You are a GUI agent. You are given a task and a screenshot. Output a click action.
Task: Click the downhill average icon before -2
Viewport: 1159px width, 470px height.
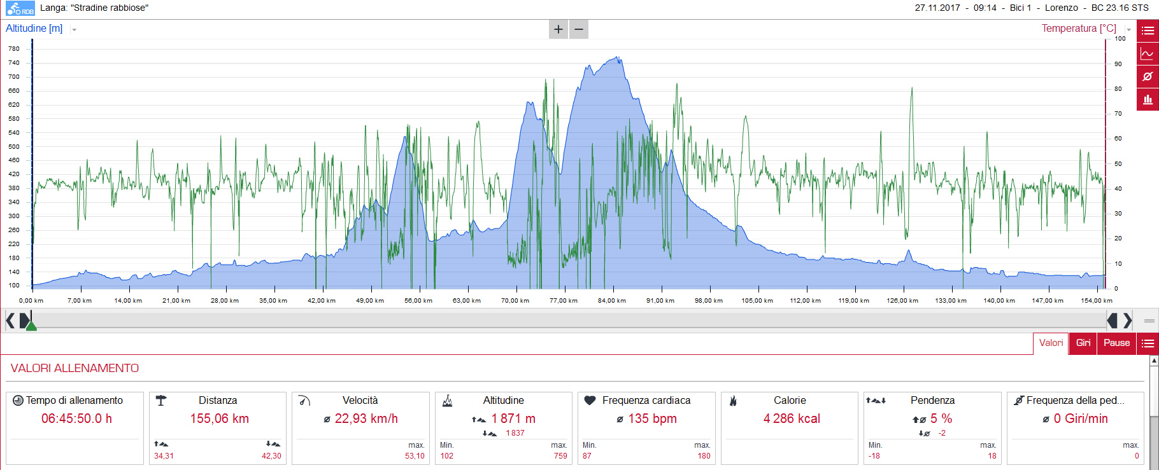(x=925, y=434)
